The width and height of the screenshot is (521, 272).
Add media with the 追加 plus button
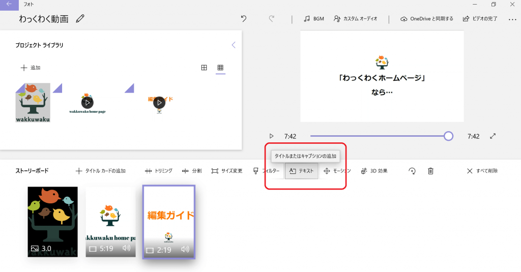click(30, 68)
